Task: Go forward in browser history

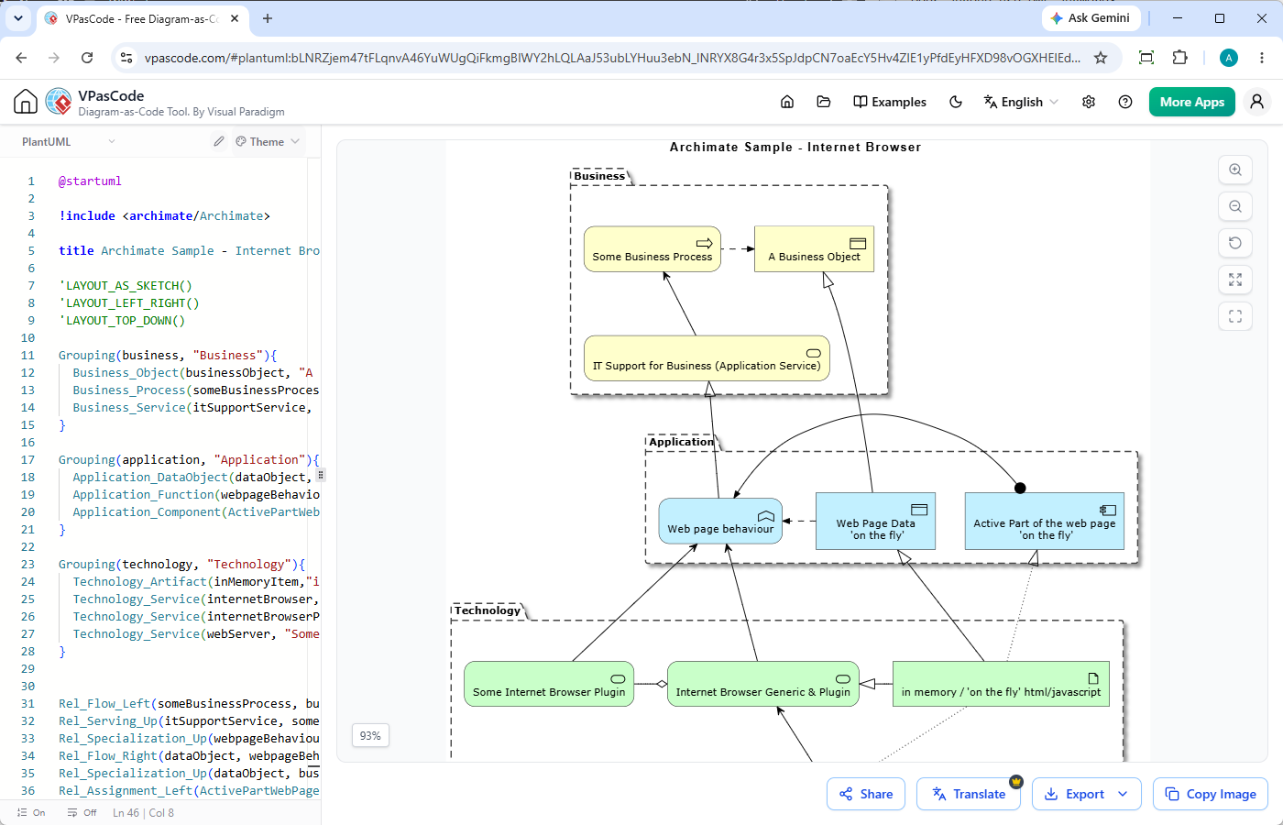Action: [x=54, y=57]
